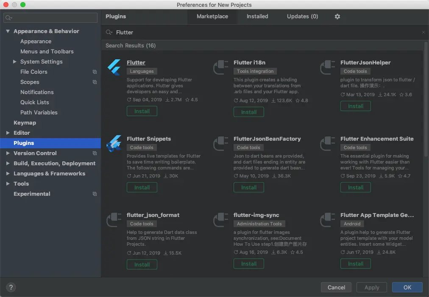This screenshot has height=297, width=429.
Task: Select Notifications settings
Action: (x=37, y=92)
